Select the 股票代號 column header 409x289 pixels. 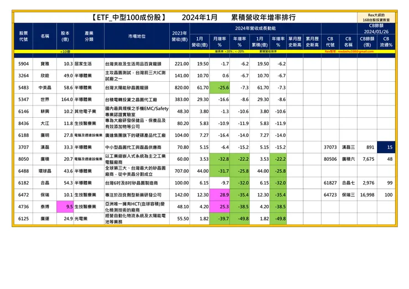click(x=23, y=36)
